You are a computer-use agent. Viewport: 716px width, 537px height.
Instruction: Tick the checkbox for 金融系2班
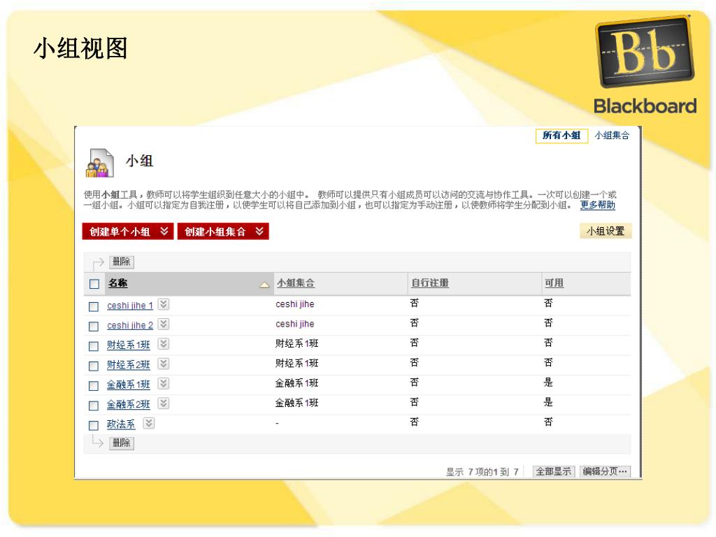[94, 406]
